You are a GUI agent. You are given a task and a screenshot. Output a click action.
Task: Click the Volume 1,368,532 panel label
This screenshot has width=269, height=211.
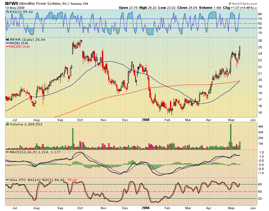26,124
